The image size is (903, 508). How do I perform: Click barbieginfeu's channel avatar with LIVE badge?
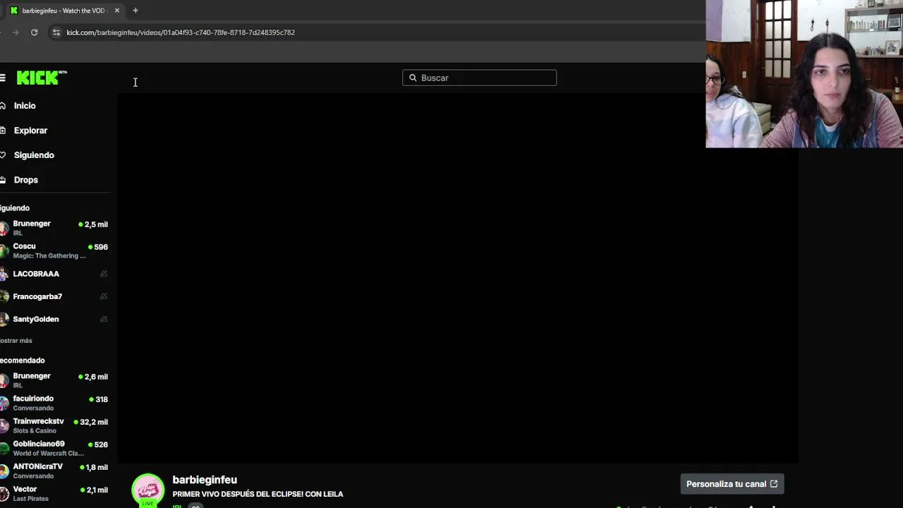point(148,490)
